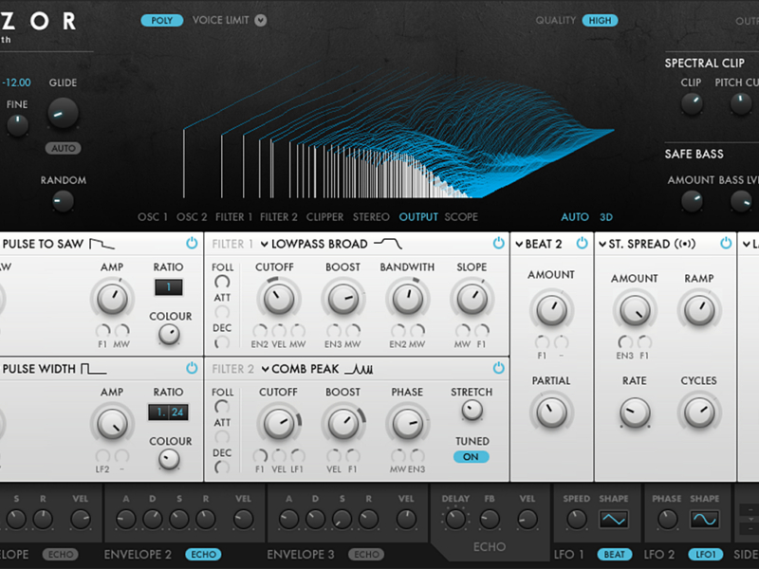Turn off the Filter 2 TUNED ON switch

pyautogui.click(x=471, y=456)
